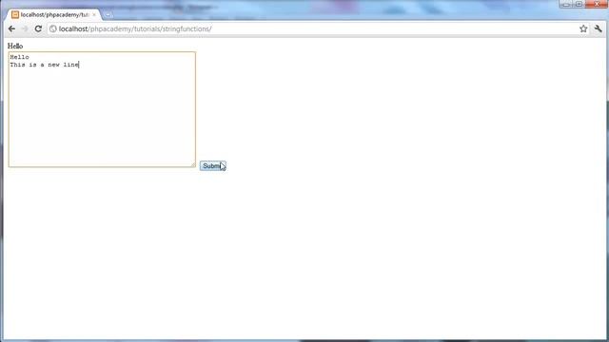Close the browser window
Viewport: 609px width, 342px height.
tap(597, 4)
